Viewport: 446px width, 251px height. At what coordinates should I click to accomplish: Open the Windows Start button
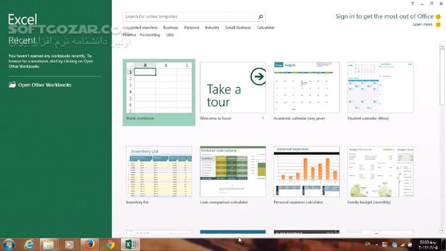point(8,245)
